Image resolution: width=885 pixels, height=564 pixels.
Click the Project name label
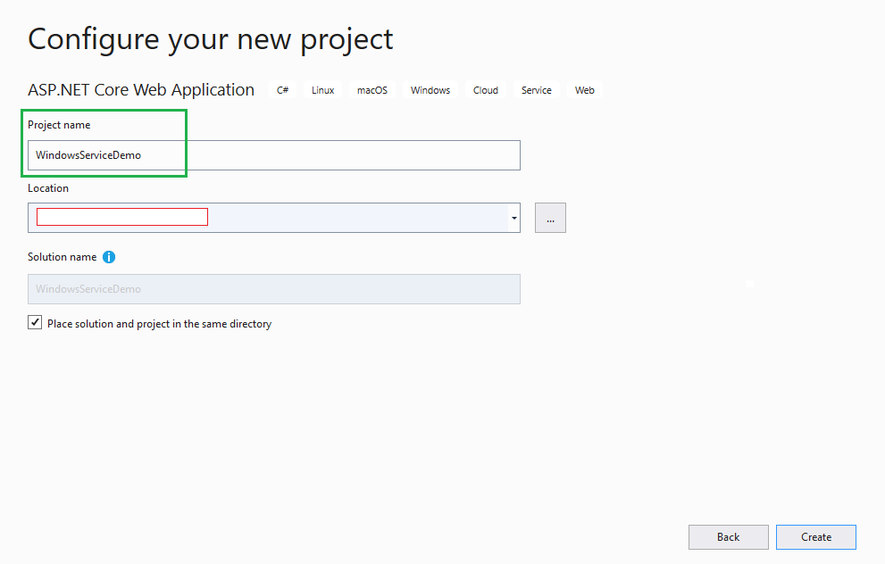tap(59, 125)
